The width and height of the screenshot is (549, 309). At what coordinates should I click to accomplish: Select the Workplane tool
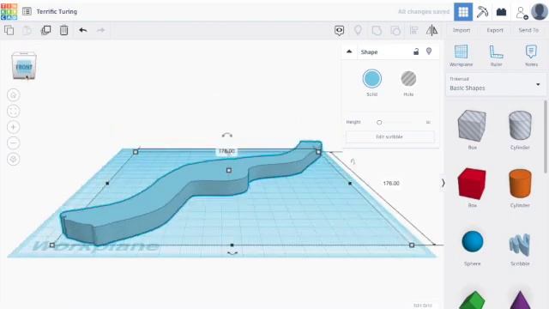point(462,55)
